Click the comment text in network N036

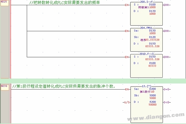coord(64,86)
